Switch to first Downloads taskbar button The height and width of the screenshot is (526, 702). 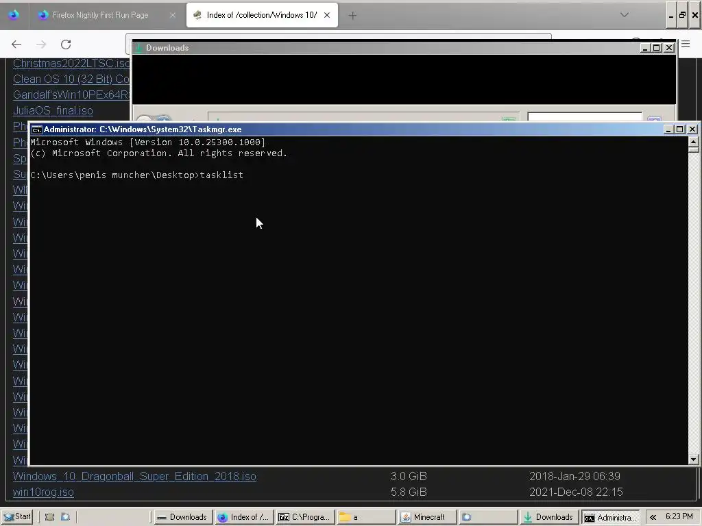pyautogui.click(x=182, y=517)
